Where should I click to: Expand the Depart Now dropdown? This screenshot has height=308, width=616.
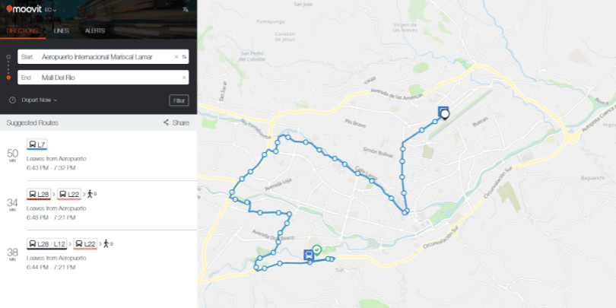click(x=40, y=100)
